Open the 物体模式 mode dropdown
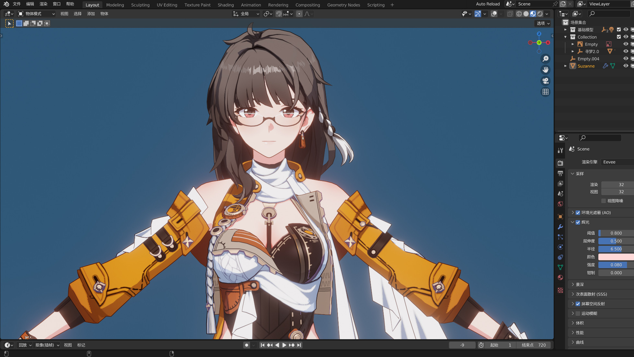The height and width of the screenshot is (357, 634). tap(36, 14)
